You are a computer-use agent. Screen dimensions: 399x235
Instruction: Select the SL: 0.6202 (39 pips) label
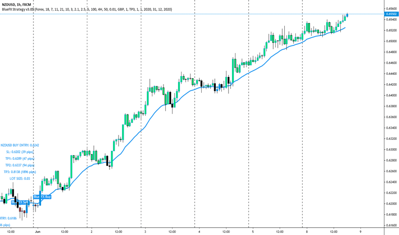coord(20,152)
